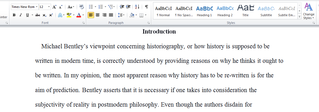Open the Clipboard pane launcher
Screen dimensions: 319x112
pos(7,23)
